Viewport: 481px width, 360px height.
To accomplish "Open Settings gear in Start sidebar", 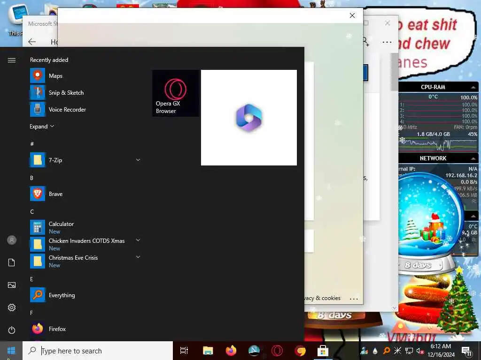I will [x=12, y=307].
